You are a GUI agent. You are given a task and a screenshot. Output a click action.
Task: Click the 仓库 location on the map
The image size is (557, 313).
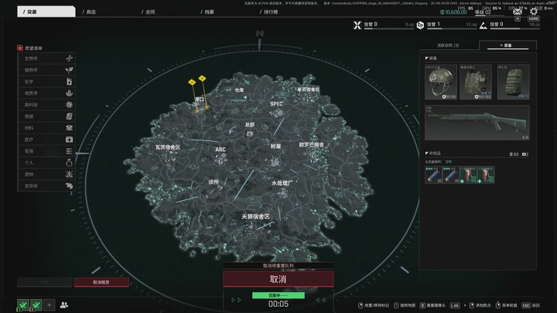(239, 90)
